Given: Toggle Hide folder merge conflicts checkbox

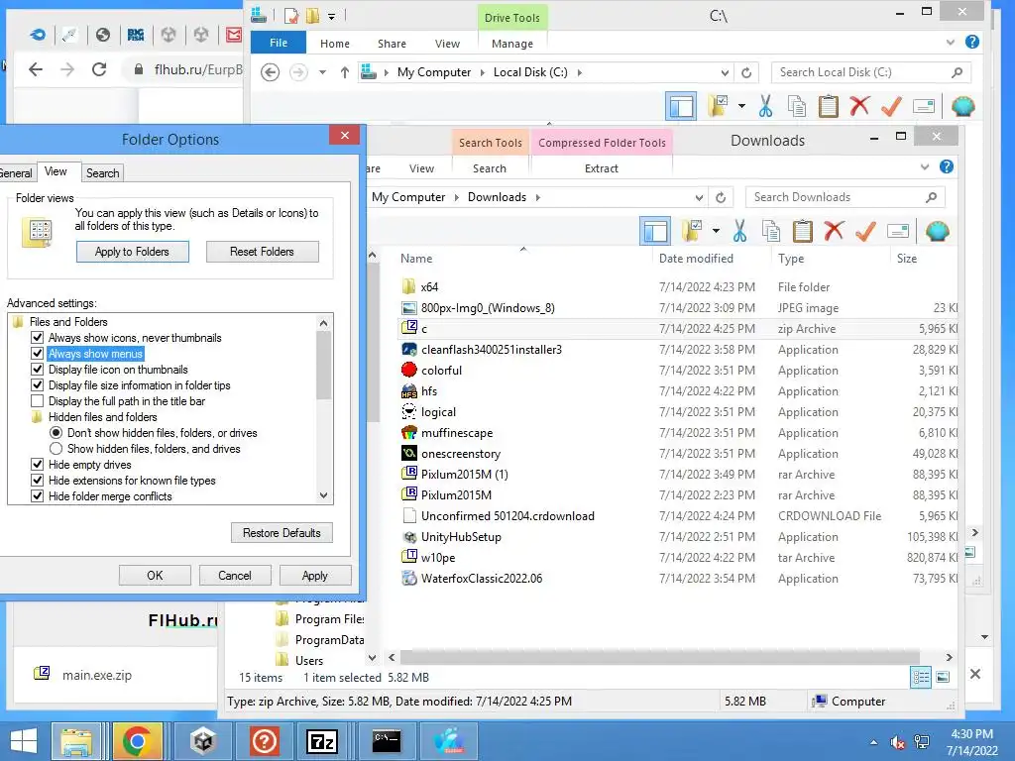Looking at the screenshot, I should 38,496.
